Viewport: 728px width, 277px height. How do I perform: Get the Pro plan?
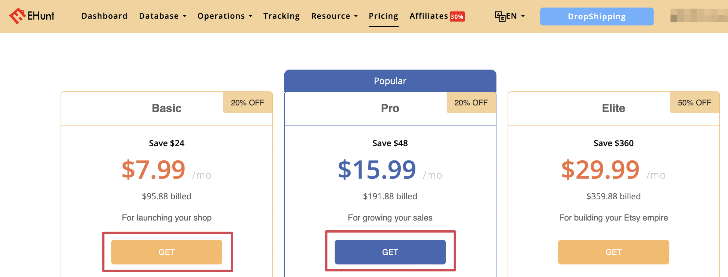click(x=390, y=252)
